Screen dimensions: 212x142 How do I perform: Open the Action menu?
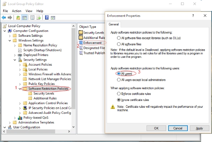click(x=16, y=11)
